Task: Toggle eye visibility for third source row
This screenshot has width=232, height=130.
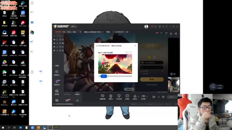Action: click(x=54, y=47)
